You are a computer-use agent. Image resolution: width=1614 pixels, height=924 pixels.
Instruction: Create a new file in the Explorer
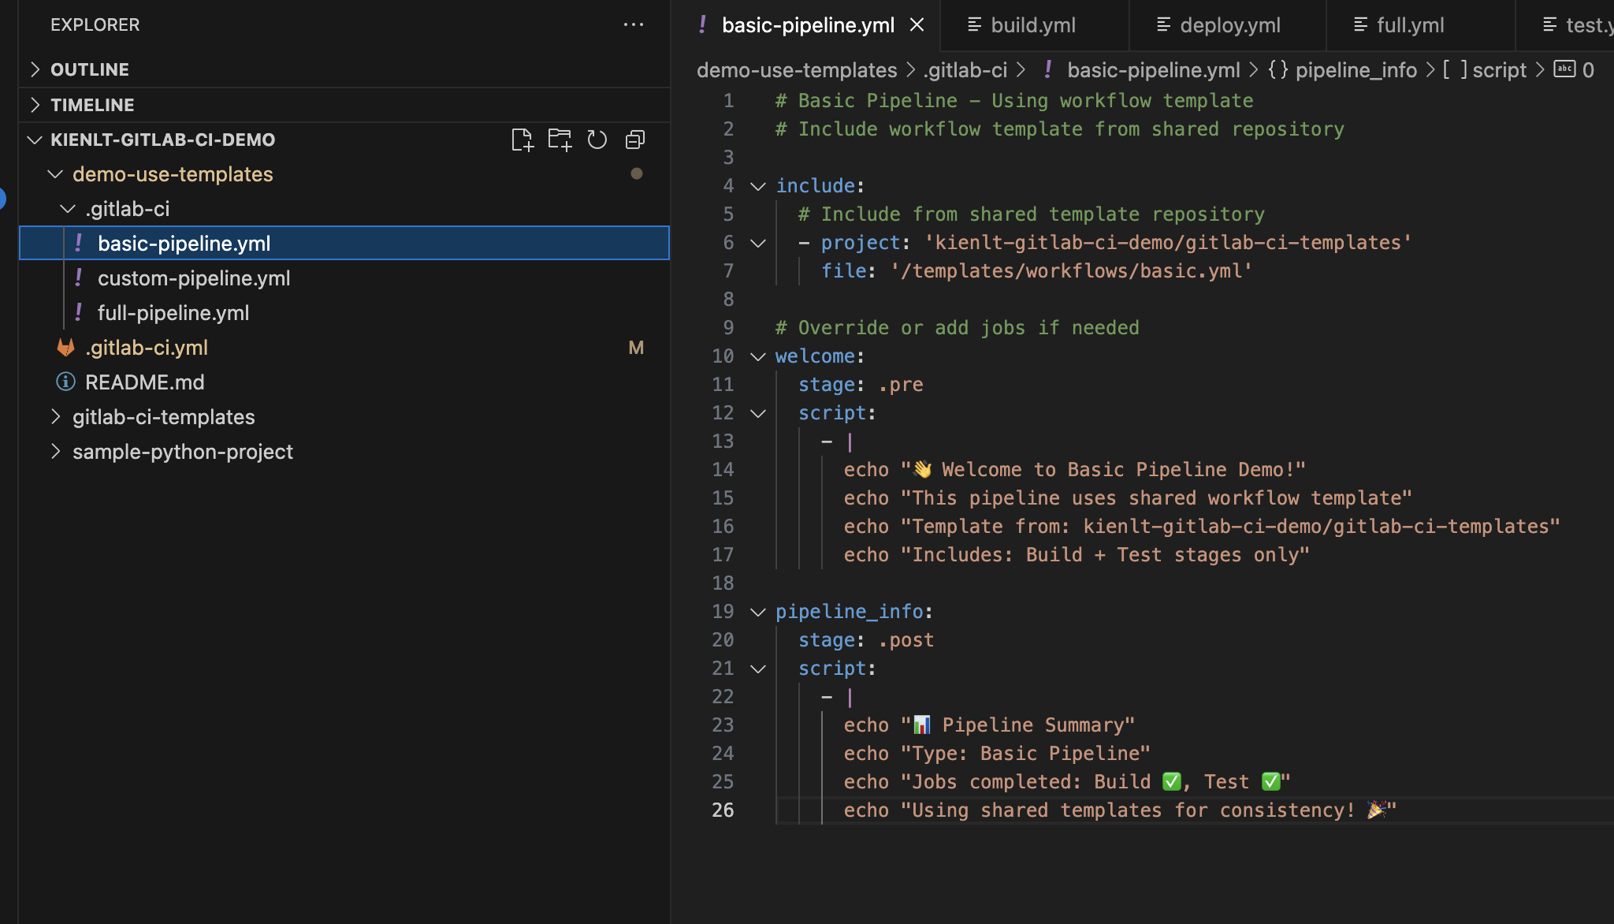point(523,140)
